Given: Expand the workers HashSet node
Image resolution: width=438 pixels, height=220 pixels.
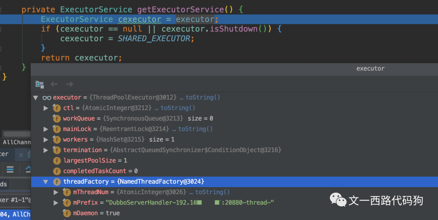Looking at the screenshot, I should pos(46,140).
